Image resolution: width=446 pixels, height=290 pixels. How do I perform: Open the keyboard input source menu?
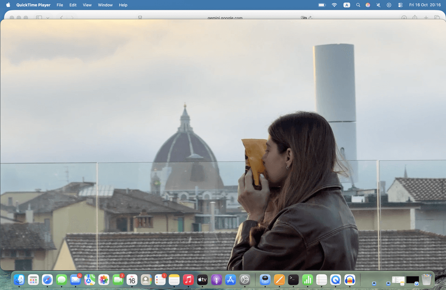click(x=347, y=5)
